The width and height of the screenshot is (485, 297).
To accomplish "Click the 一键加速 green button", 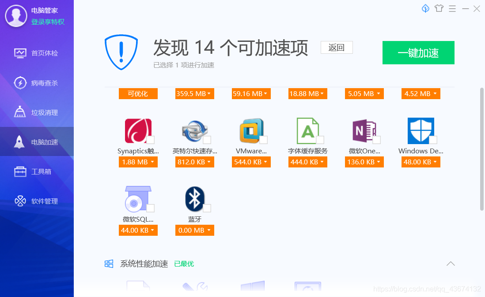I will (x=418, y=53).
